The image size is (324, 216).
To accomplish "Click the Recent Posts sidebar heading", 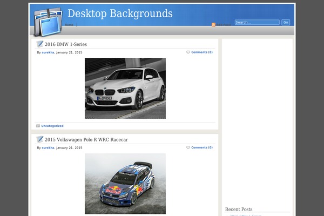I will tap(239, 209).
